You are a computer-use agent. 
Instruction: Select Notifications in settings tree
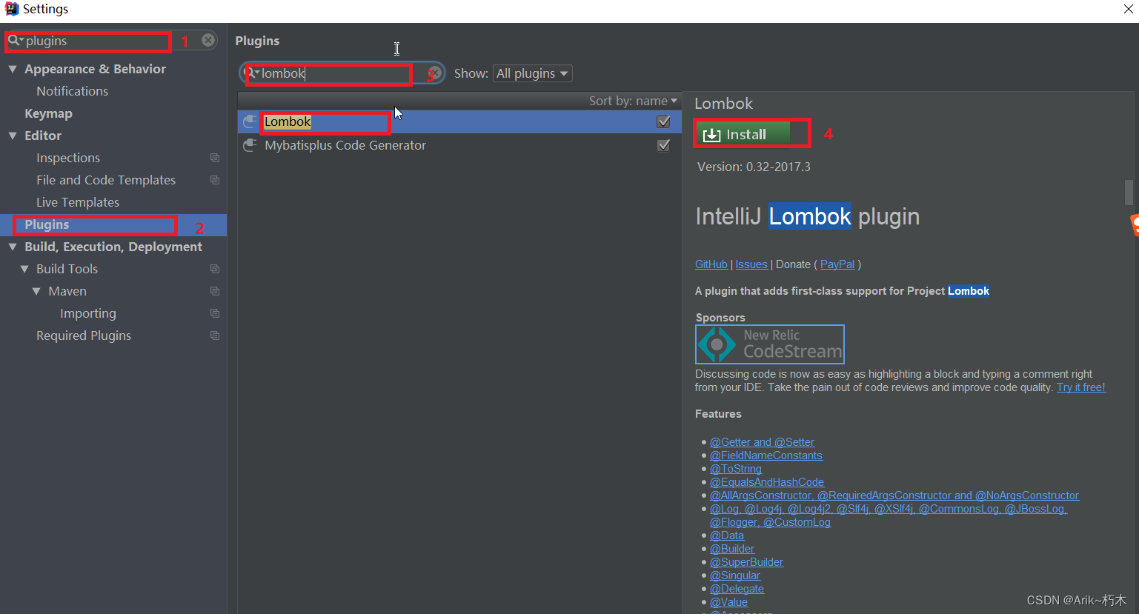[x=73, y=91]
